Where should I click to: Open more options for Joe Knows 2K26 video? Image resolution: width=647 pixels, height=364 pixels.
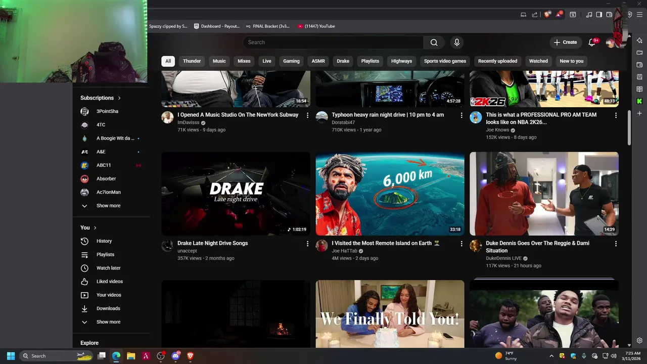(616, 115)
